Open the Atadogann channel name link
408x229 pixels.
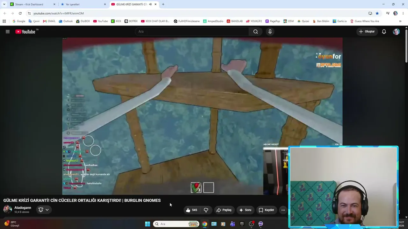point(23,208)
